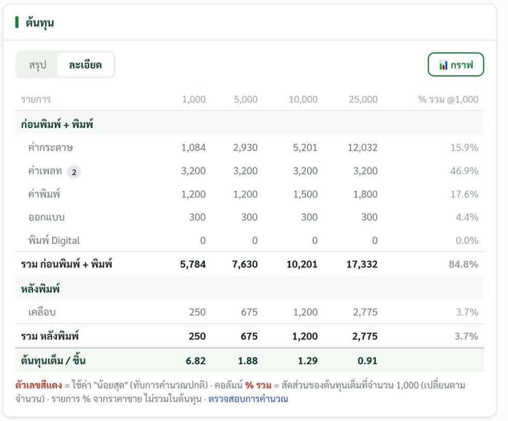This screenshot has height=421, width=508.
Task: Click the ค่ากระดาษ value 2,930
Action: coord(245,148)
